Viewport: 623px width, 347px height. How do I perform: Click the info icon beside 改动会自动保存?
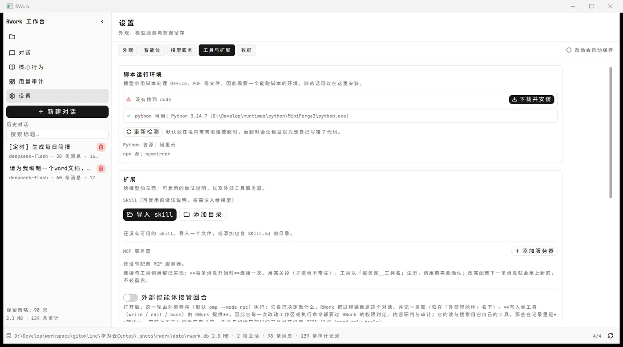point(569,50)
